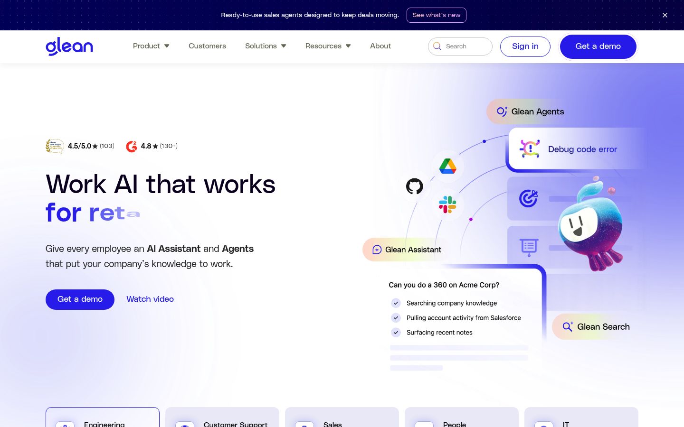The image size is (684, 427).
Task: Click the Debug code error card text
Action: (x=582, y=149)
